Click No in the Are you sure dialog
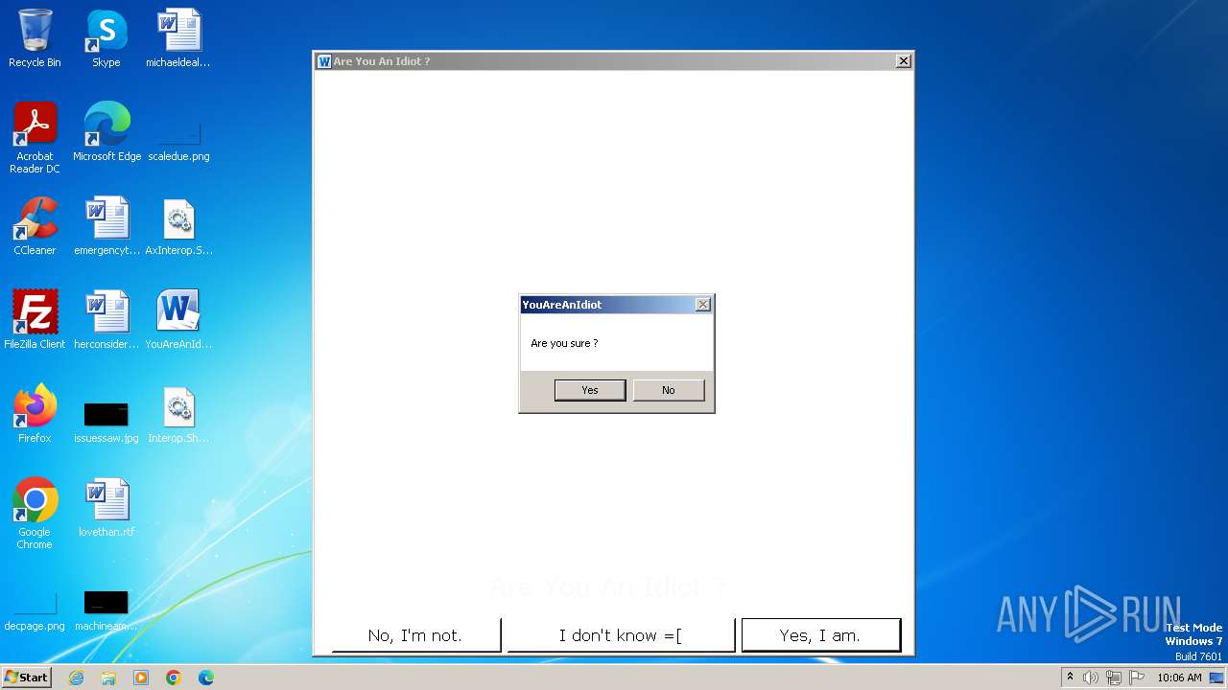 click(669, 390)
